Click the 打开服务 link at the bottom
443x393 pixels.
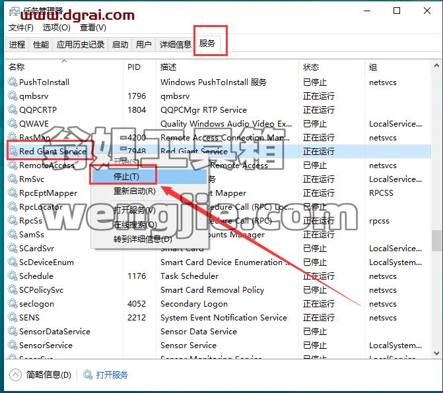112,375
